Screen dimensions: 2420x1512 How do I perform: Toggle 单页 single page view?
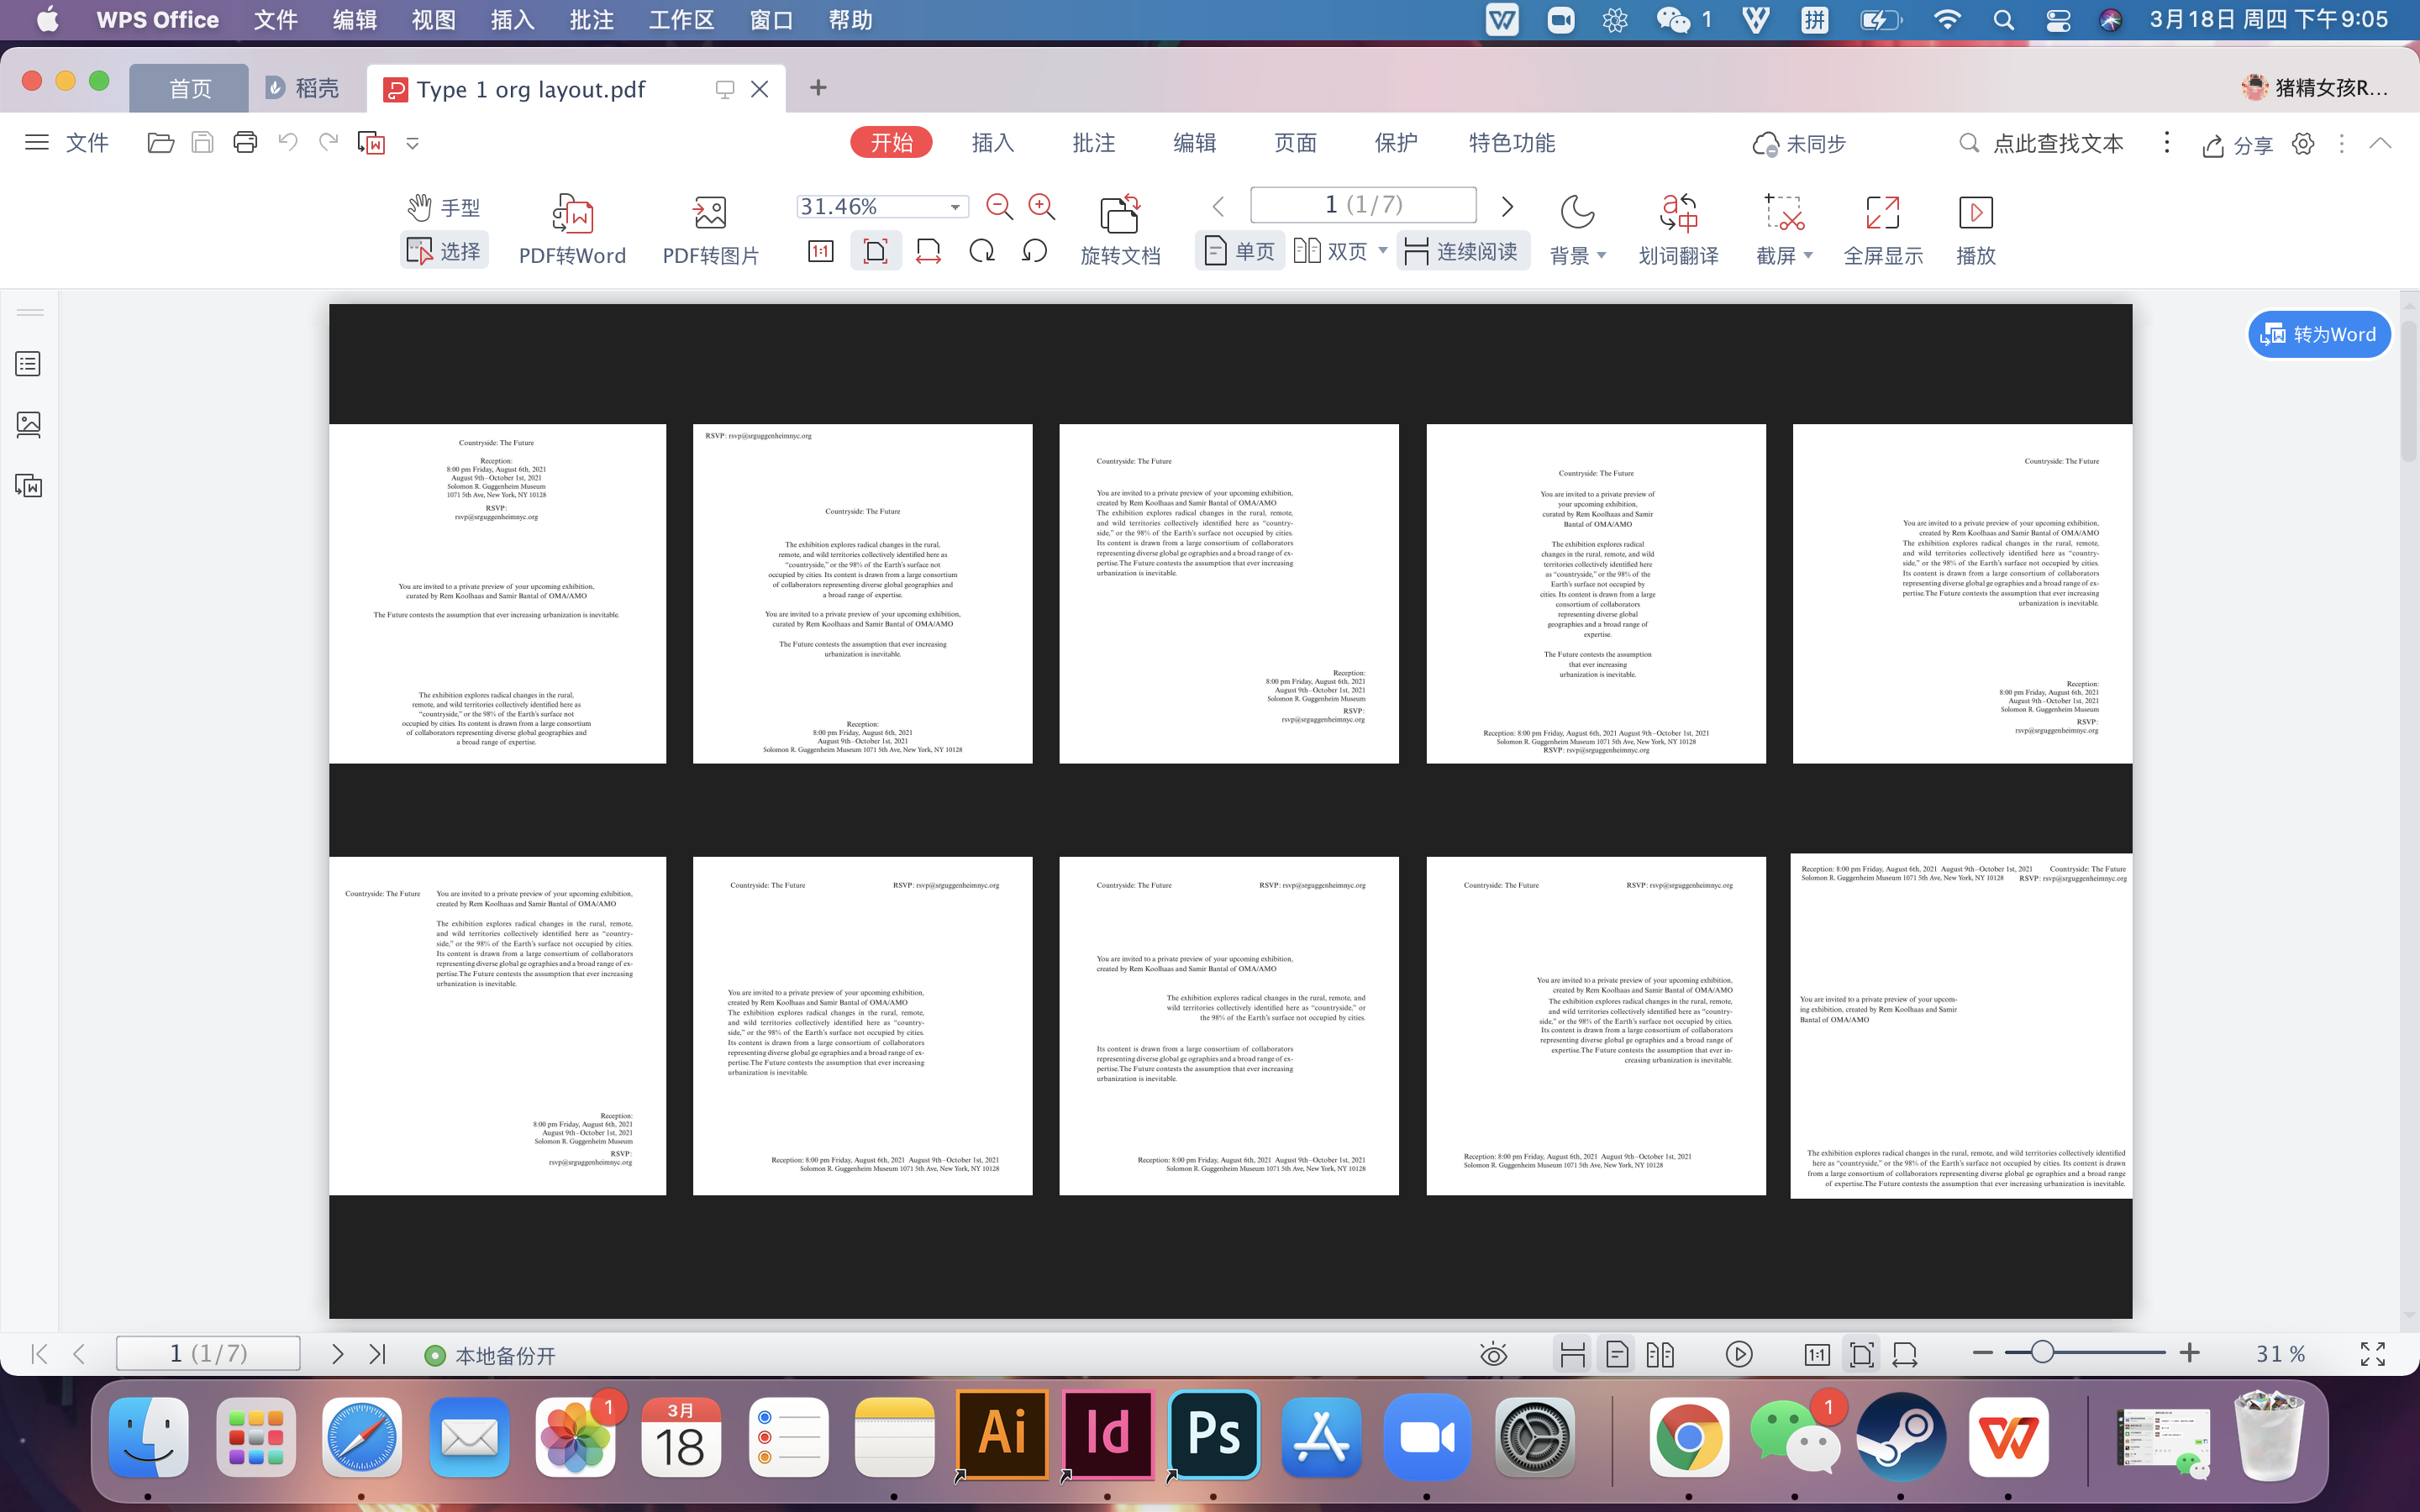[x=1240, y=251]
